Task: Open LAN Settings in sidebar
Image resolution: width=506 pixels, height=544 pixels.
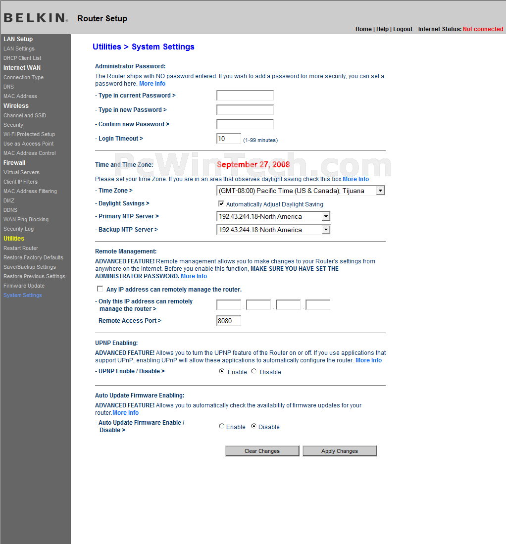Action: [x=19, y=49]
